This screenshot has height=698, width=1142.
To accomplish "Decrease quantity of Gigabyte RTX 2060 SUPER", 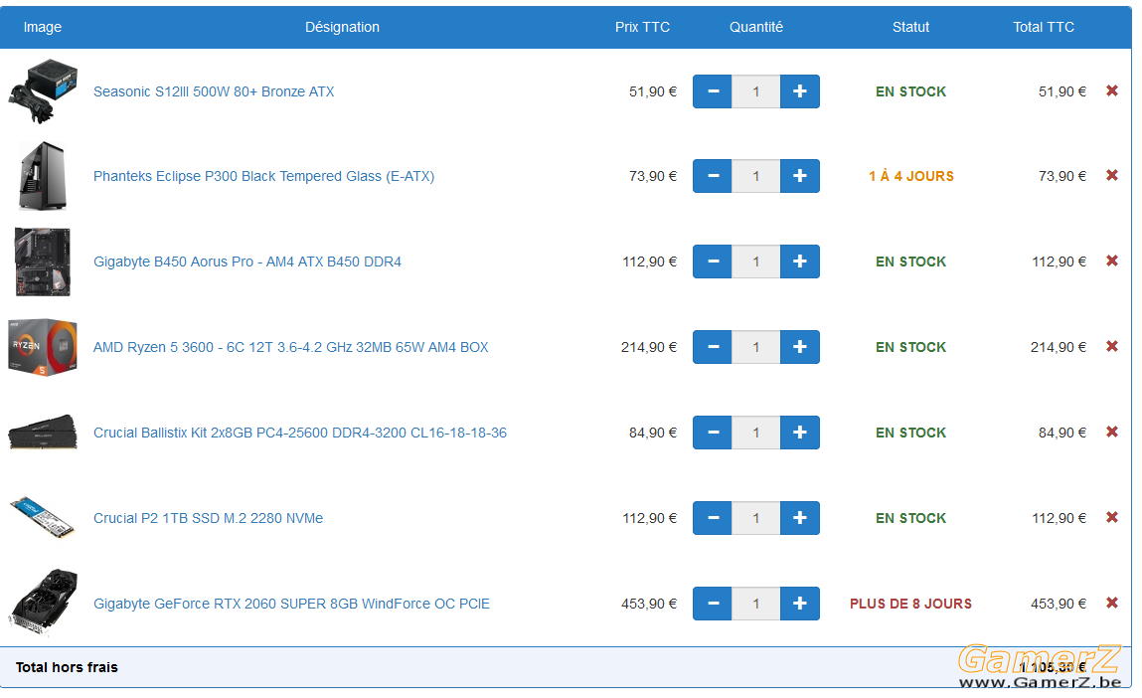I will 713,604.
